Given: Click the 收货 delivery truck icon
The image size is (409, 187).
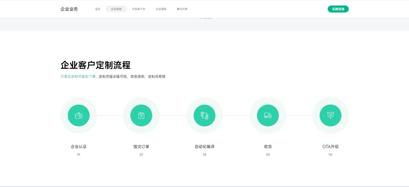Looking at the screenshot, I should click(x=268, y=115).
